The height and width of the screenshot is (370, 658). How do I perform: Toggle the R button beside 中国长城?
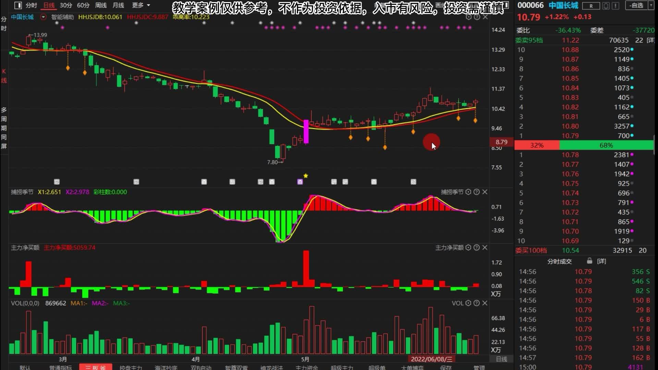(591, 6)
